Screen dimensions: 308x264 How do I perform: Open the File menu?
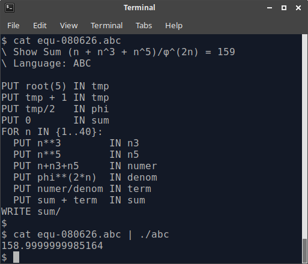coord(13,26)
